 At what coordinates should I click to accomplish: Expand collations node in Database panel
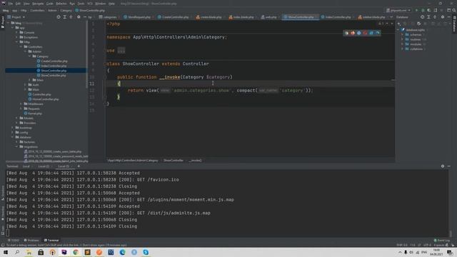pyautogui.click(x=402, y=49)
